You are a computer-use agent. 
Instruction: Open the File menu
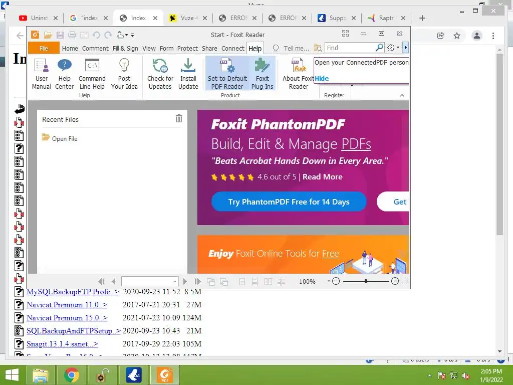point(44,48)
